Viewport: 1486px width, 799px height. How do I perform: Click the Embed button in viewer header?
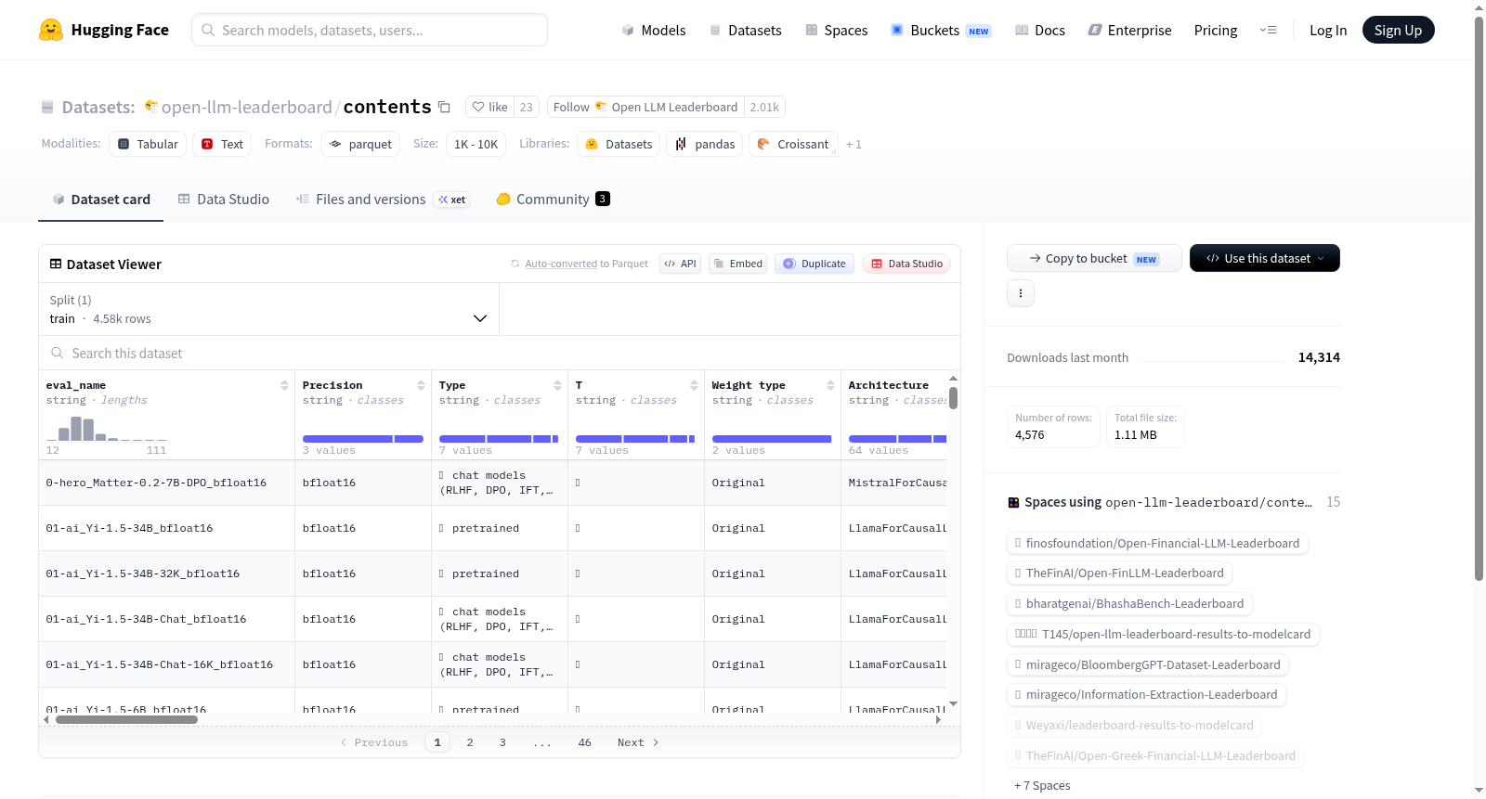738,264
